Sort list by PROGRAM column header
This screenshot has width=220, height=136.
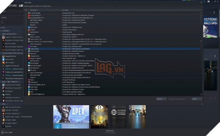[x=34, y=10]
